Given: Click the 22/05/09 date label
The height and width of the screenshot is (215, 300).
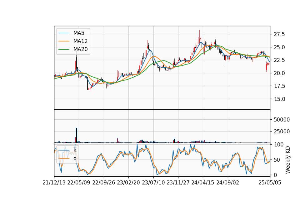Looking at the screenshot, I should pyautogui.click(x=79, y=183).
